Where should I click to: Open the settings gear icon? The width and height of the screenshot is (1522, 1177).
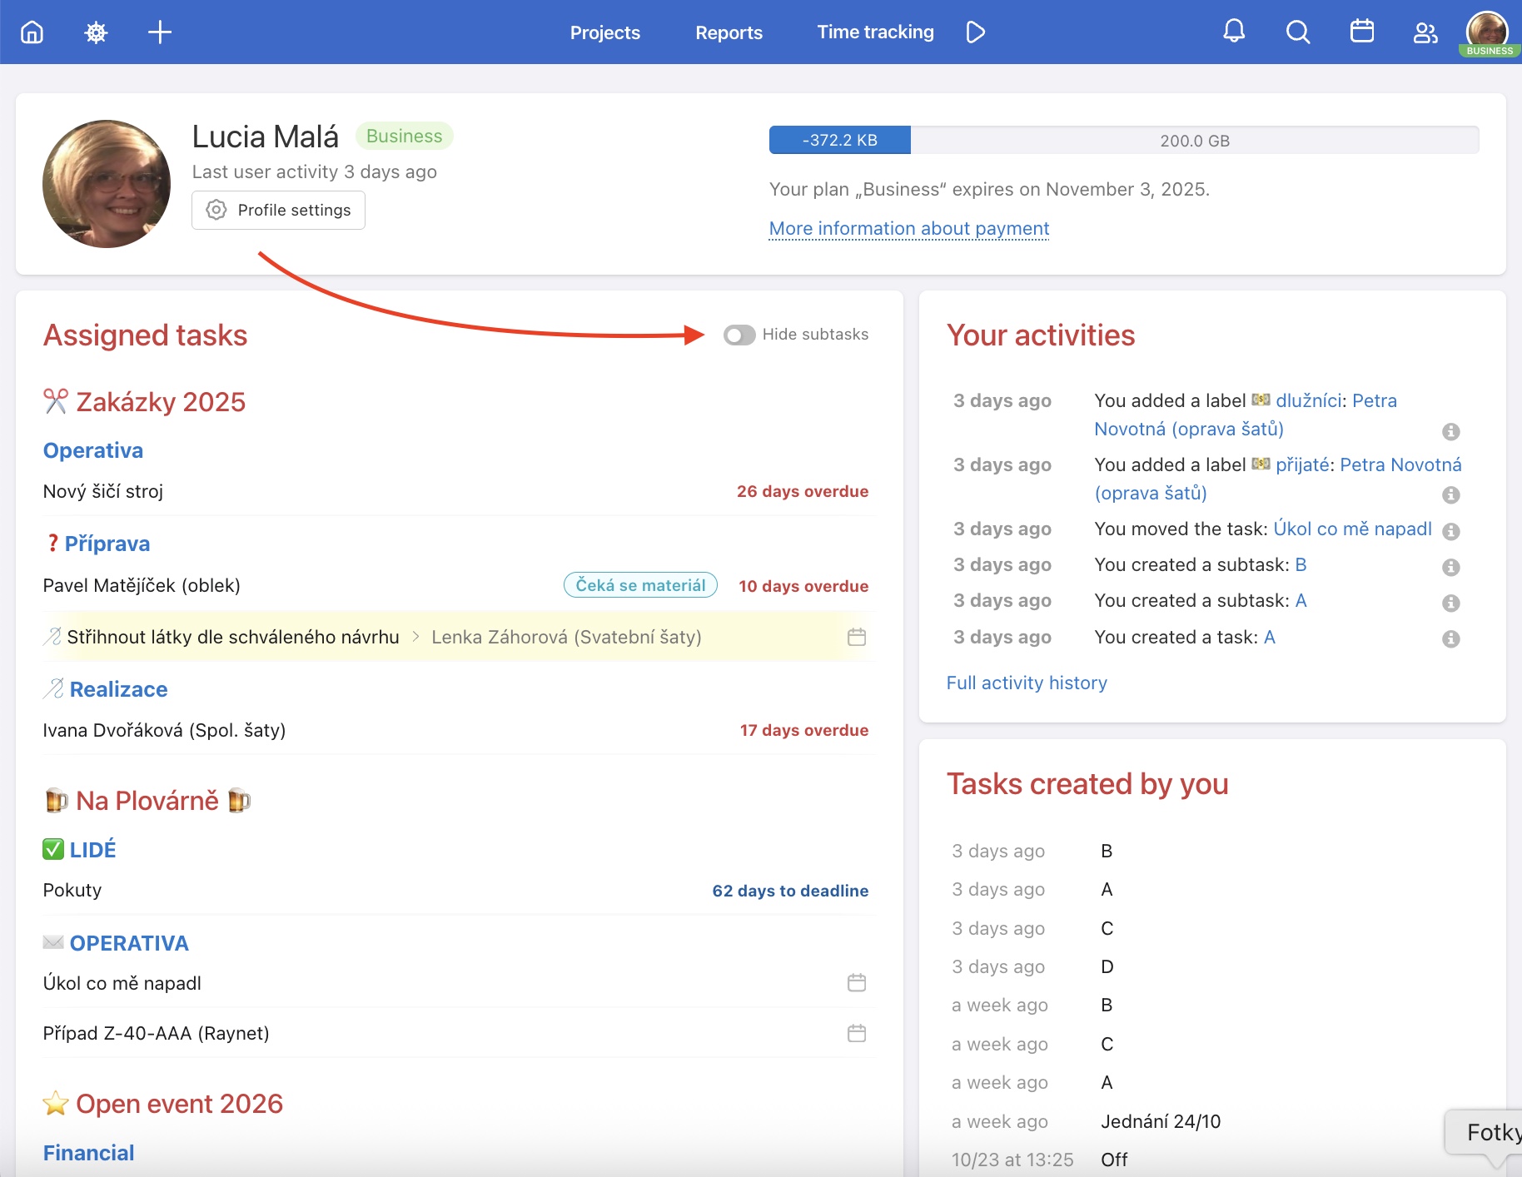[96, 32]
